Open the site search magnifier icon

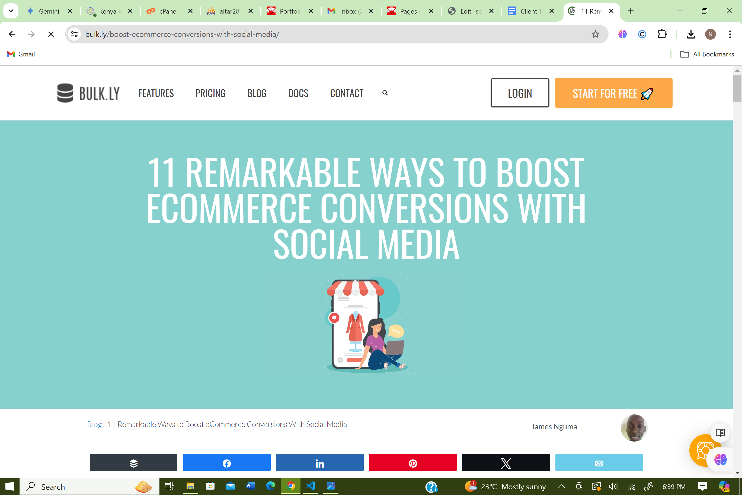pyautogui.click(x=385, y=93)
